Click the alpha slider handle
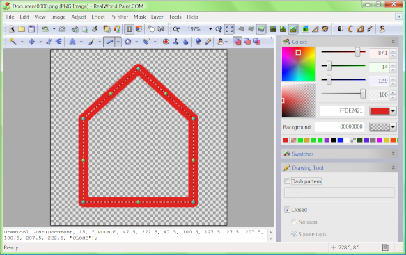The image size is (406, 255). coord(363,94)
